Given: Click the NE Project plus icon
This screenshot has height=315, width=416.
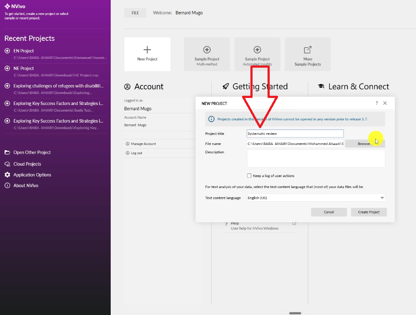Looking at the screenshot, I should (7, 68).
